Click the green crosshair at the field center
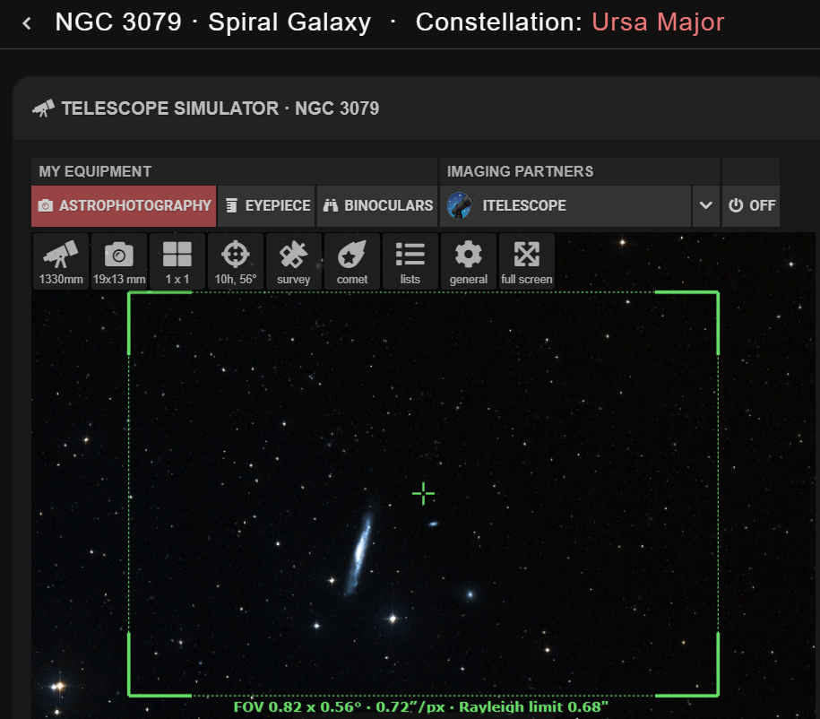 (423, 494)
